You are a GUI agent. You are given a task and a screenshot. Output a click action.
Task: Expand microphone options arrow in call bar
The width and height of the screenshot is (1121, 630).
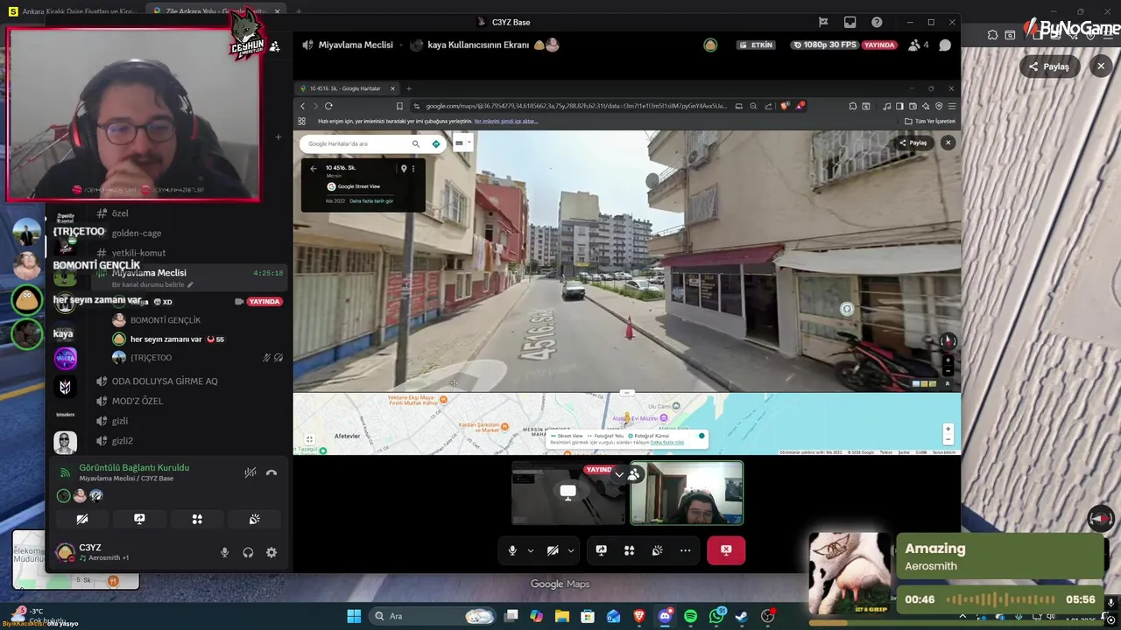[x=530, y=550]
